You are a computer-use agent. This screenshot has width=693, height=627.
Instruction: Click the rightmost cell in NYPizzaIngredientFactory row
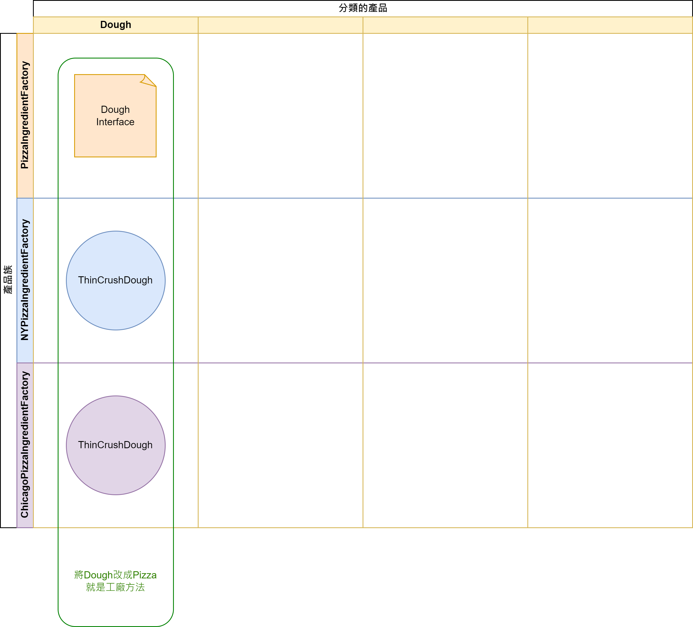610,280
